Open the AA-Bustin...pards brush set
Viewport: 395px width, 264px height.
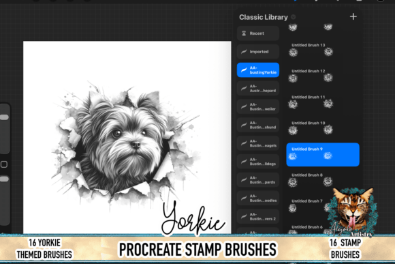tap(258, 179)
